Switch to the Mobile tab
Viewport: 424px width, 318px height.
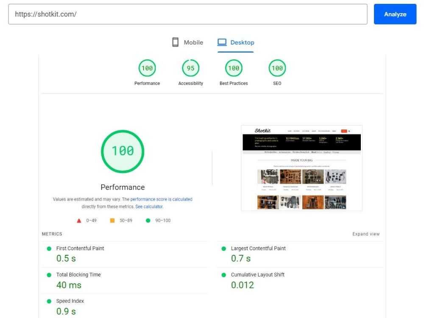pyautogui.click(x=188, y=42)
